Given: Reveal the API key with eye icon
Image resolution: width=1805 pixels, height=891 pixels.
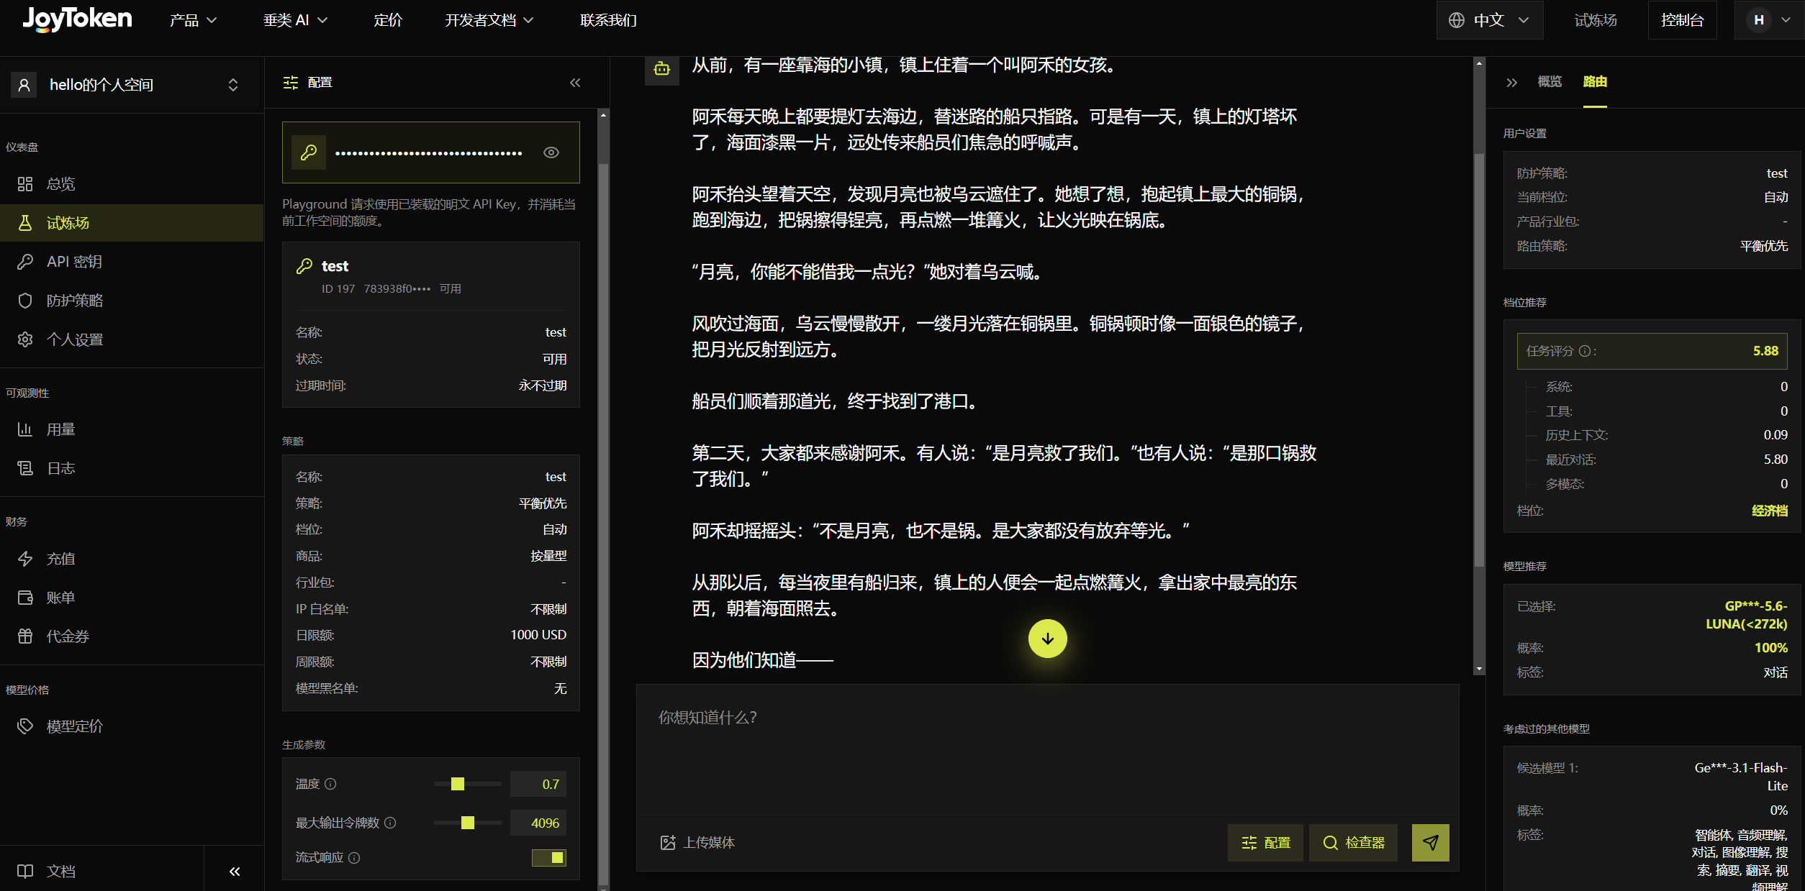Looking at the screenshot, I should click(x=551, y=152).
